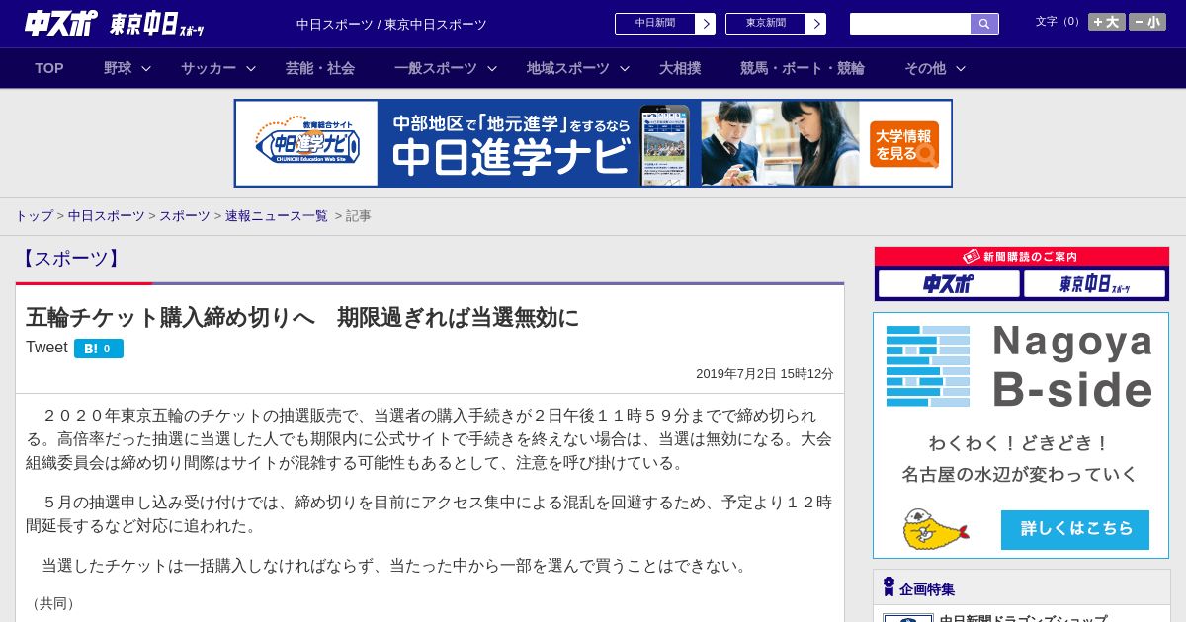The image size is (1186, 622).
Task: Click the トップ breadcrumb link
Action: [34, 216]
